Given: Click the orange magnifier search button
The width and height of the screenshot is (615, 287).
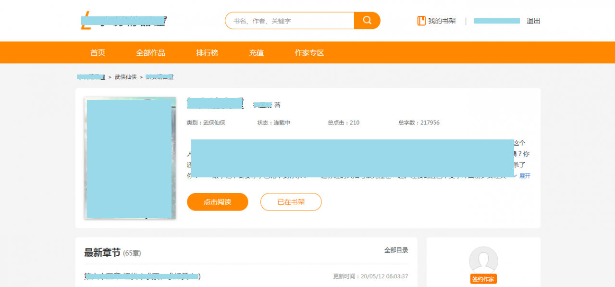Looking at the screenshot, I should pyautogui.click(x=367, y=21).
